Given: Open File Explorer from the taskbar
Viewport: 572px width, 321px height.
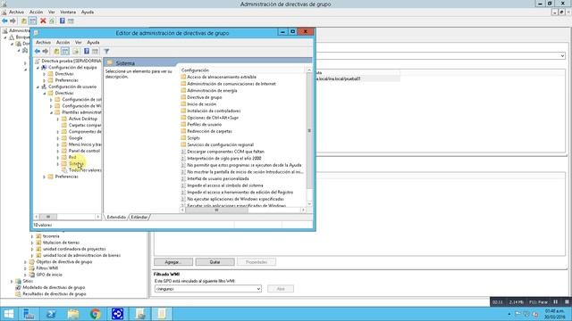Looking at the screenshot, I should [x=73, y=314].
